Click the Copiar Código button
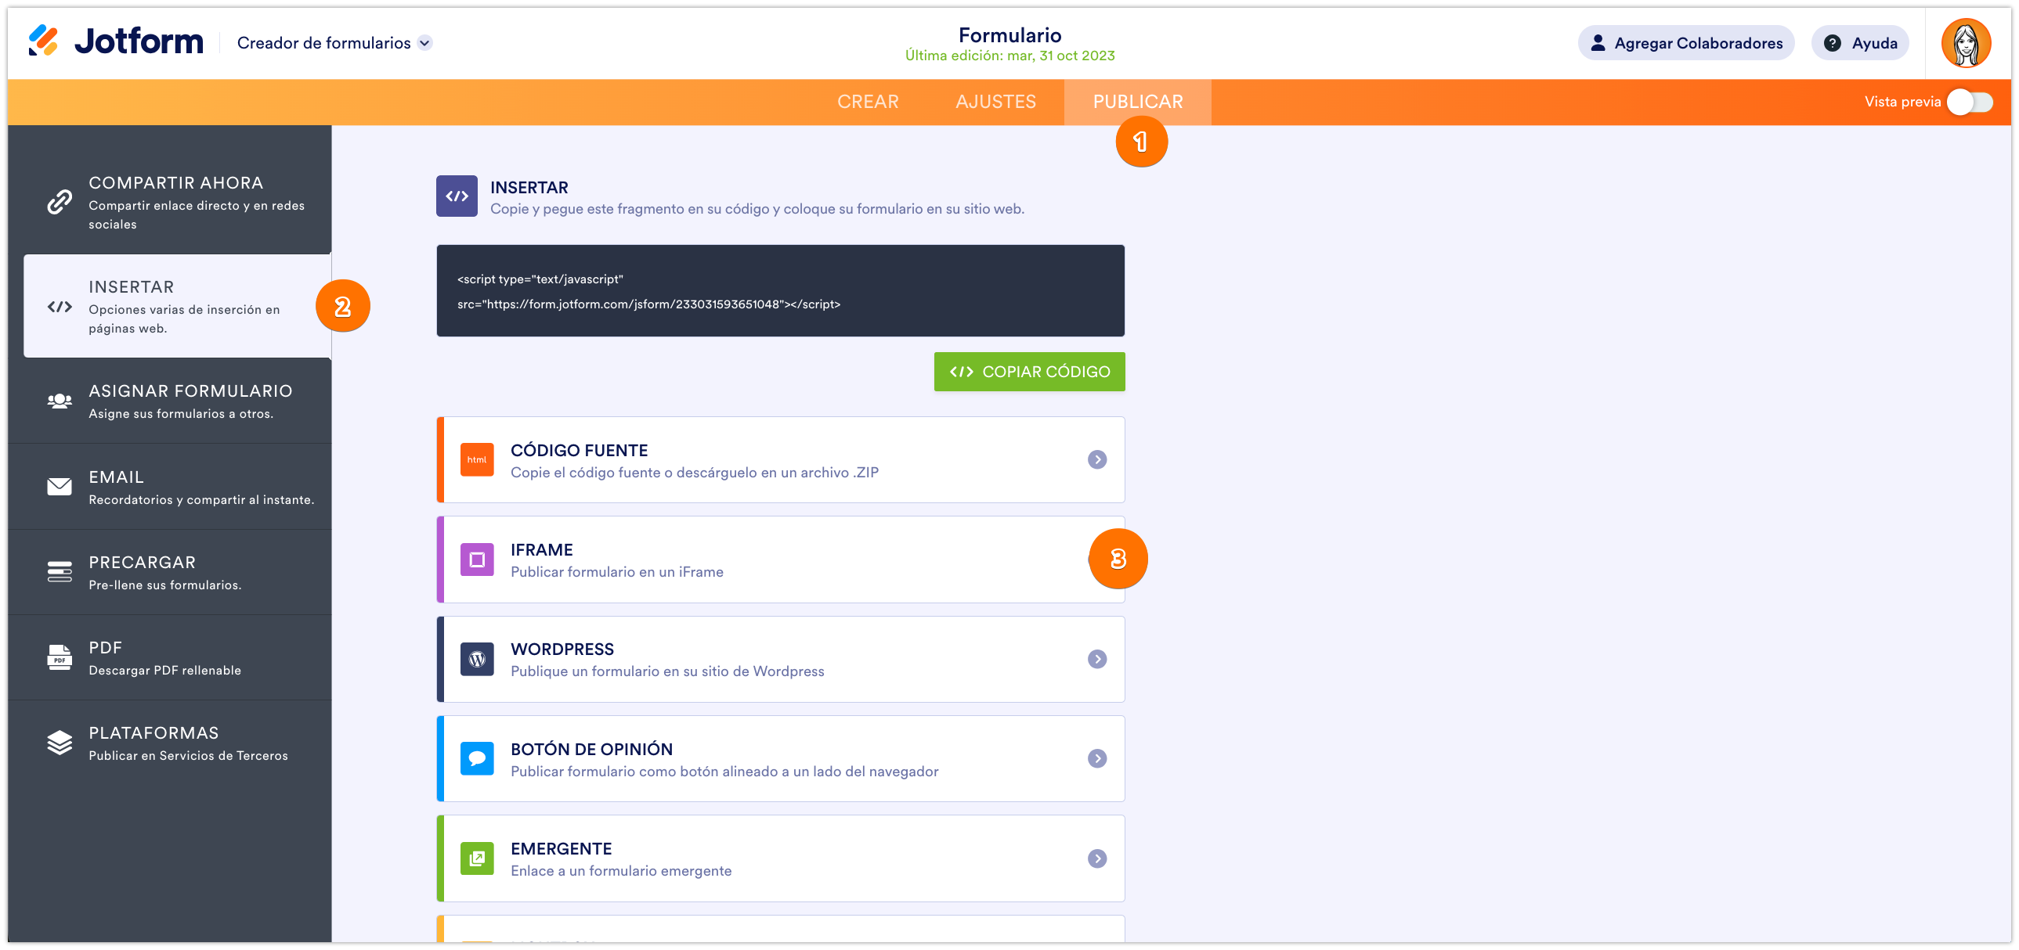Image resolution: width=2019 pixels, height=950 pixels. point(1029,371)
